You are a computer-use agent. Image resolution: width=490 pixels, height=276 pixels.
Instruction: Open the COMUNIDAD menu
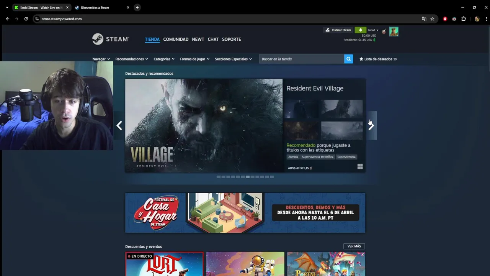point(176,39)
